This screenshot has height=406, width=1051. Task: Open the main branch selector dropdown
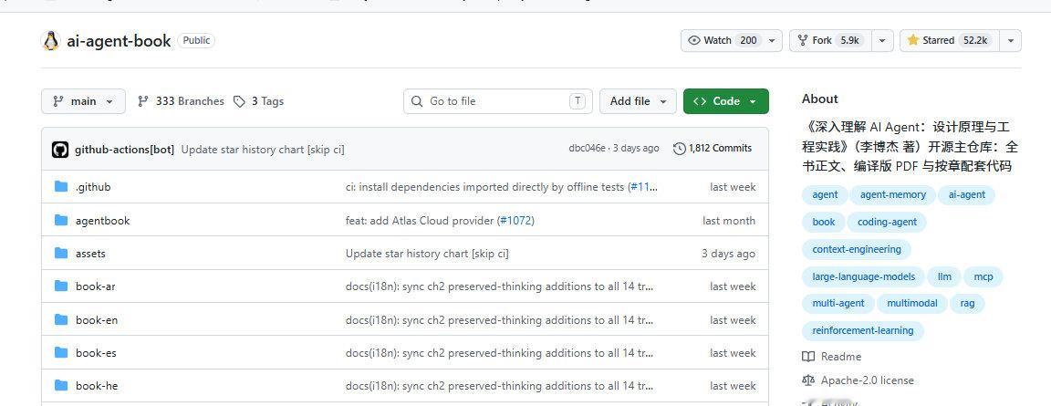point(83,101)
